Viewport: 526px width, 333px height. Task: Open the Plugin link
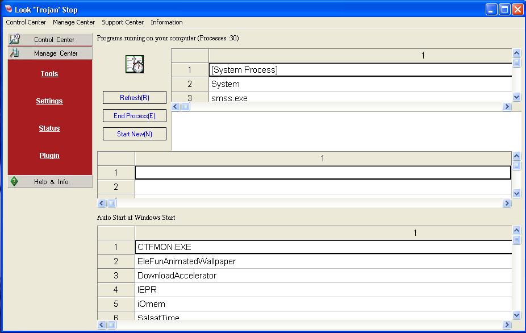click(49, 156)
